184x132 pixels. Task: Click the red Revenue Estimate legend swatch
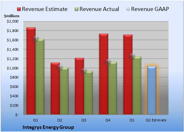click(19, 9)
